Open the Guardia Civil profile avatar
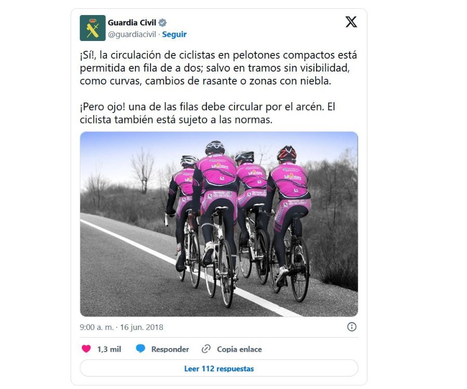Viewport: 467px width, 389px height. [93, 28]
